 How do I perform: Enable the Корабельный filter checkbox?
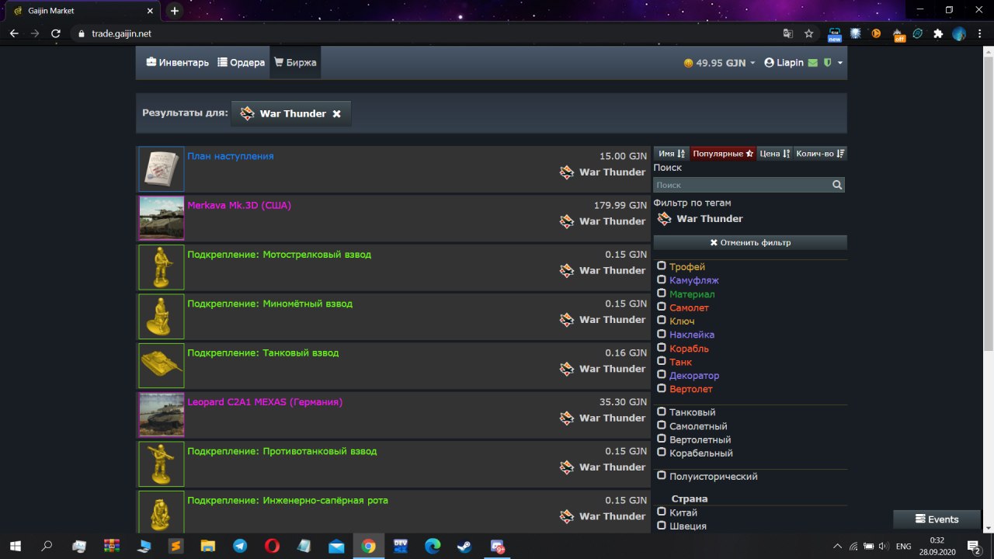click(x=662, y=453)
